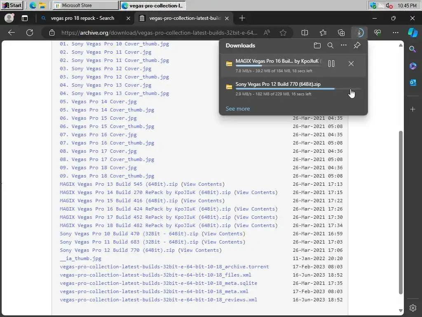Screen dimensions: 422x317
Task: Open File Explorer from quick launch bar
Action: click(42, 5)
